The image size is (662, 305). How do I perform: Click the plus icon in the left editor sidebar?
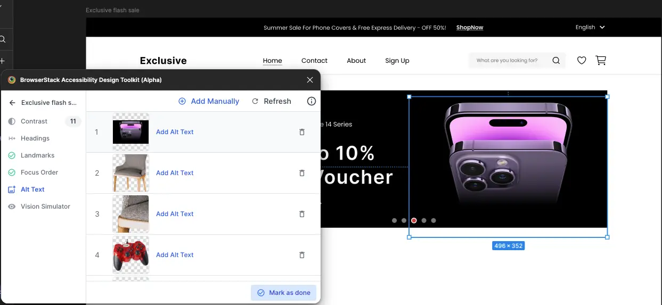click(x=3, y=61)
